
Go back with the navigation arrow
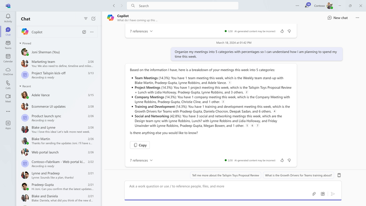point(114,5)
